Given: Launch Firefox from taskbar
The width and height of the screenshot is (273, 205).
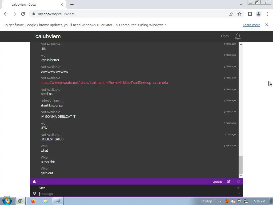Looking at the screenshot, I should (x=33, y=201).
